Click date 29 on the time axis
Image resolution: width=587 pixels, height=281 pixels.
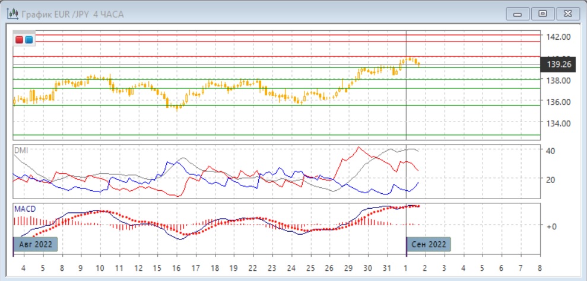[349, 267]
